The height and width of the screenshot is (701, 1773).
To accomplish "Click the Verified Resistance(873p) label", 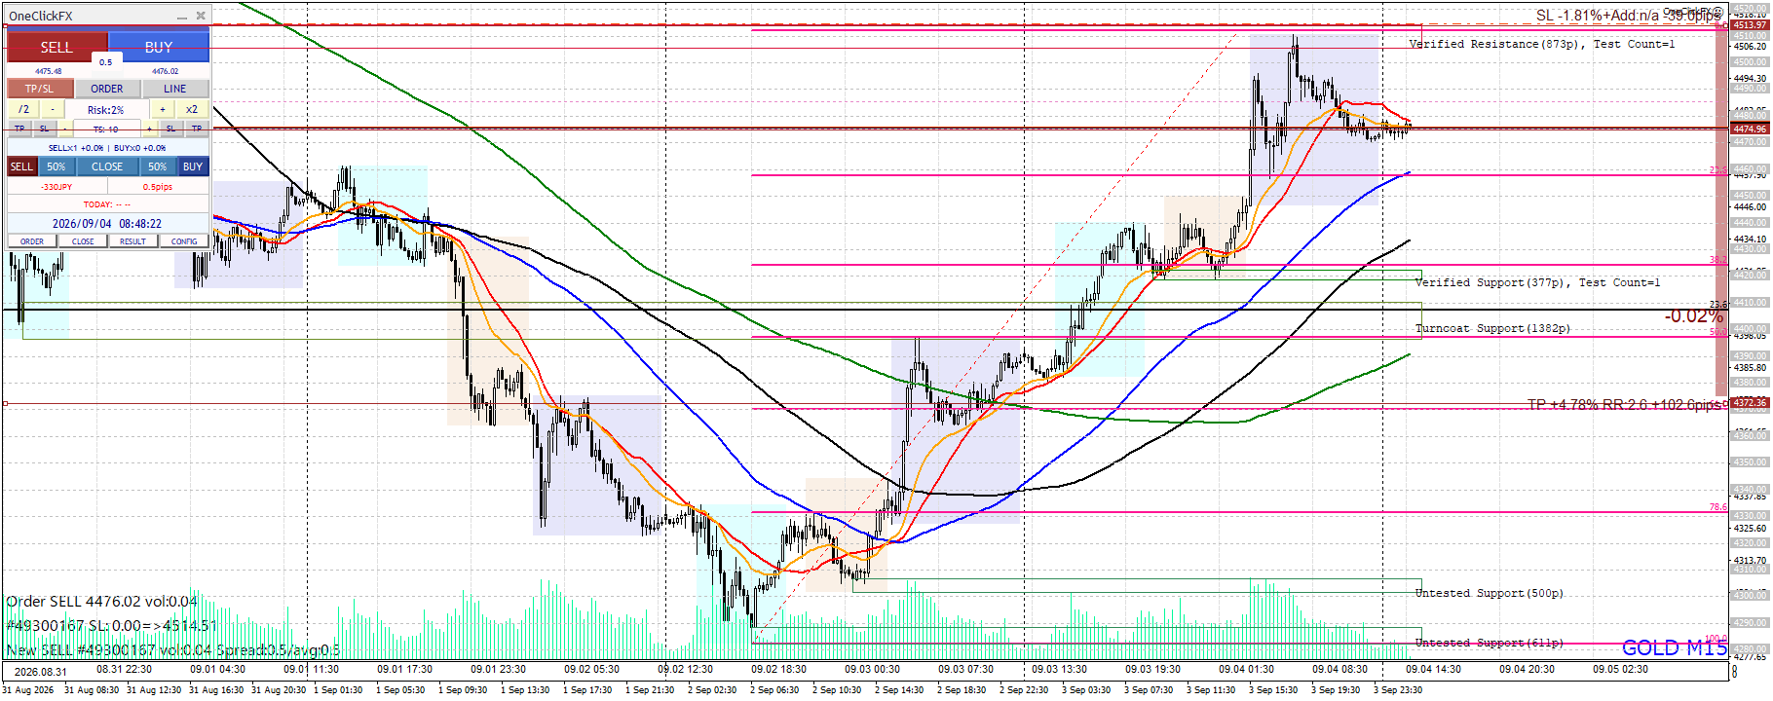I will tap(1542, 44).
